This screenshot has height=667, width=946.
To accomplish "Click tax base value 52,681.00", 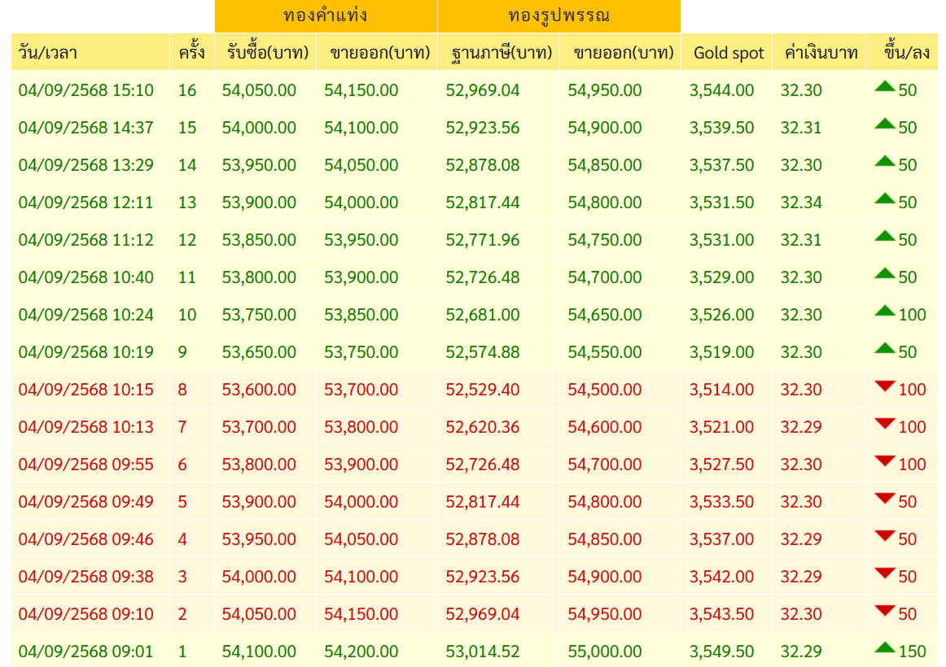I will 483,315.
